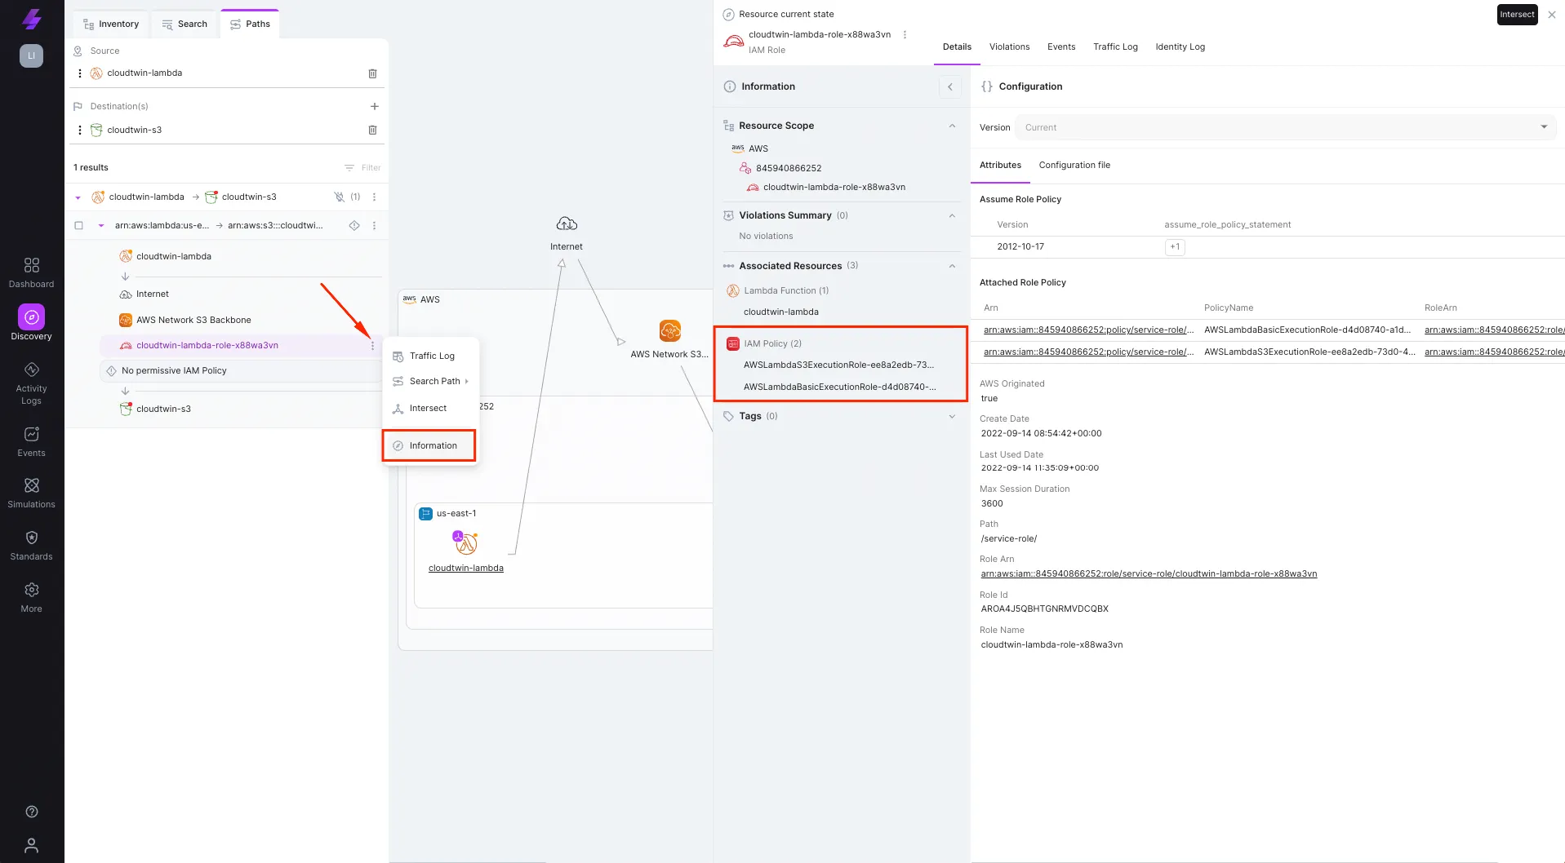This screenshot has height=863, width=1565.
Task: Collapse the Violations Summary section
Action: (952, 215)
